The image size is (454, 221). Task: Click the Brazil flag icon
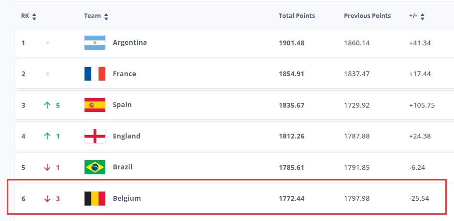click(95, 167)
